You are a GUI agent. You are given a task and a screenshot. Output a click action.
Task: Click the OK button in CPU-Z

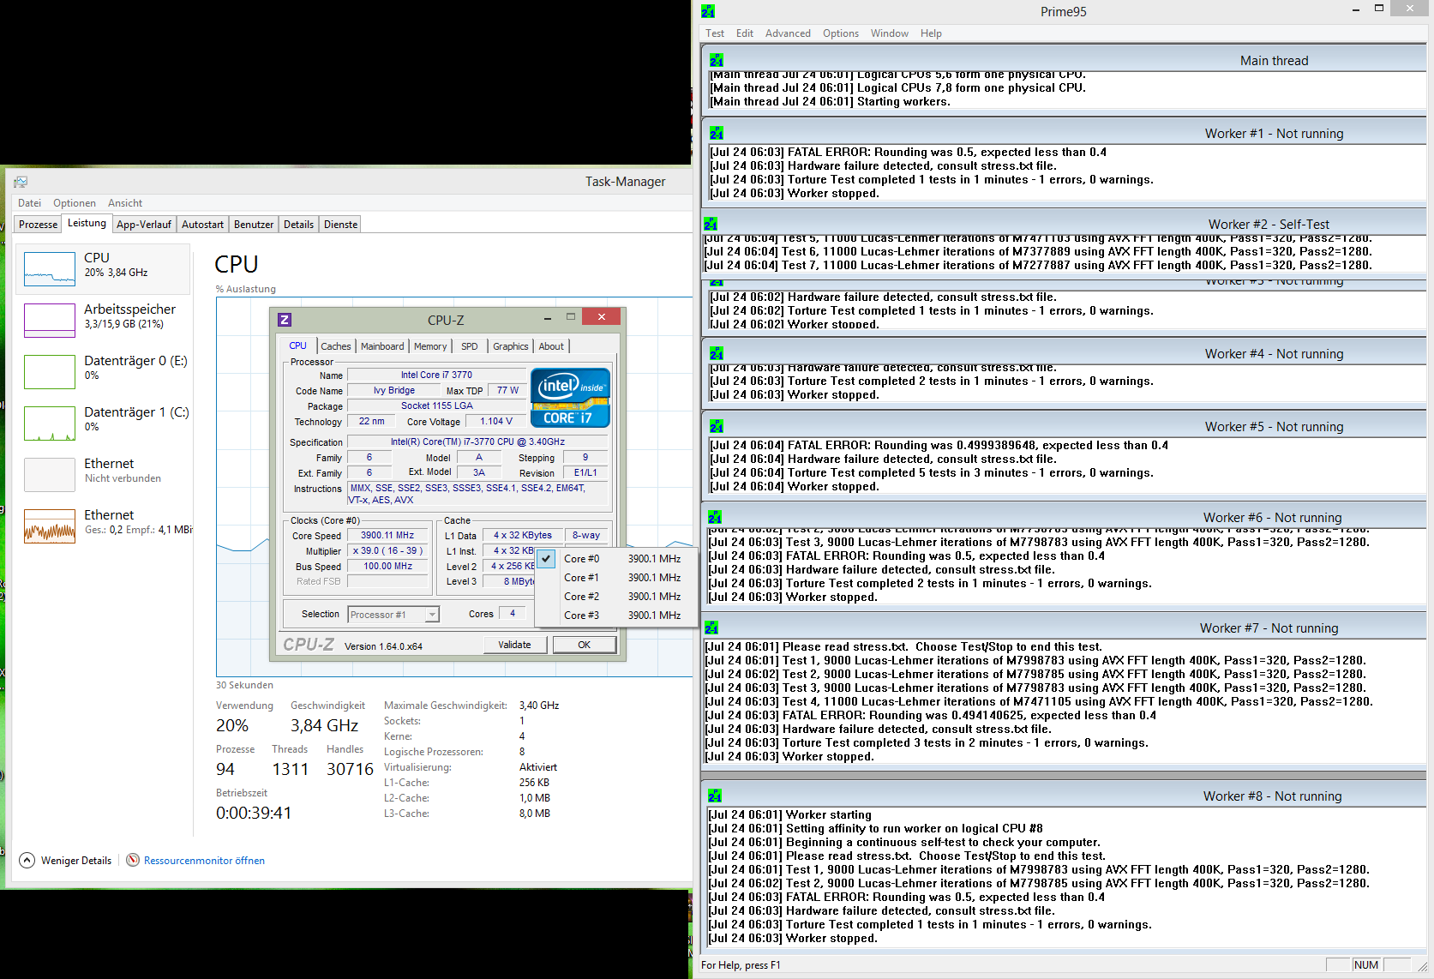[585, 645]
